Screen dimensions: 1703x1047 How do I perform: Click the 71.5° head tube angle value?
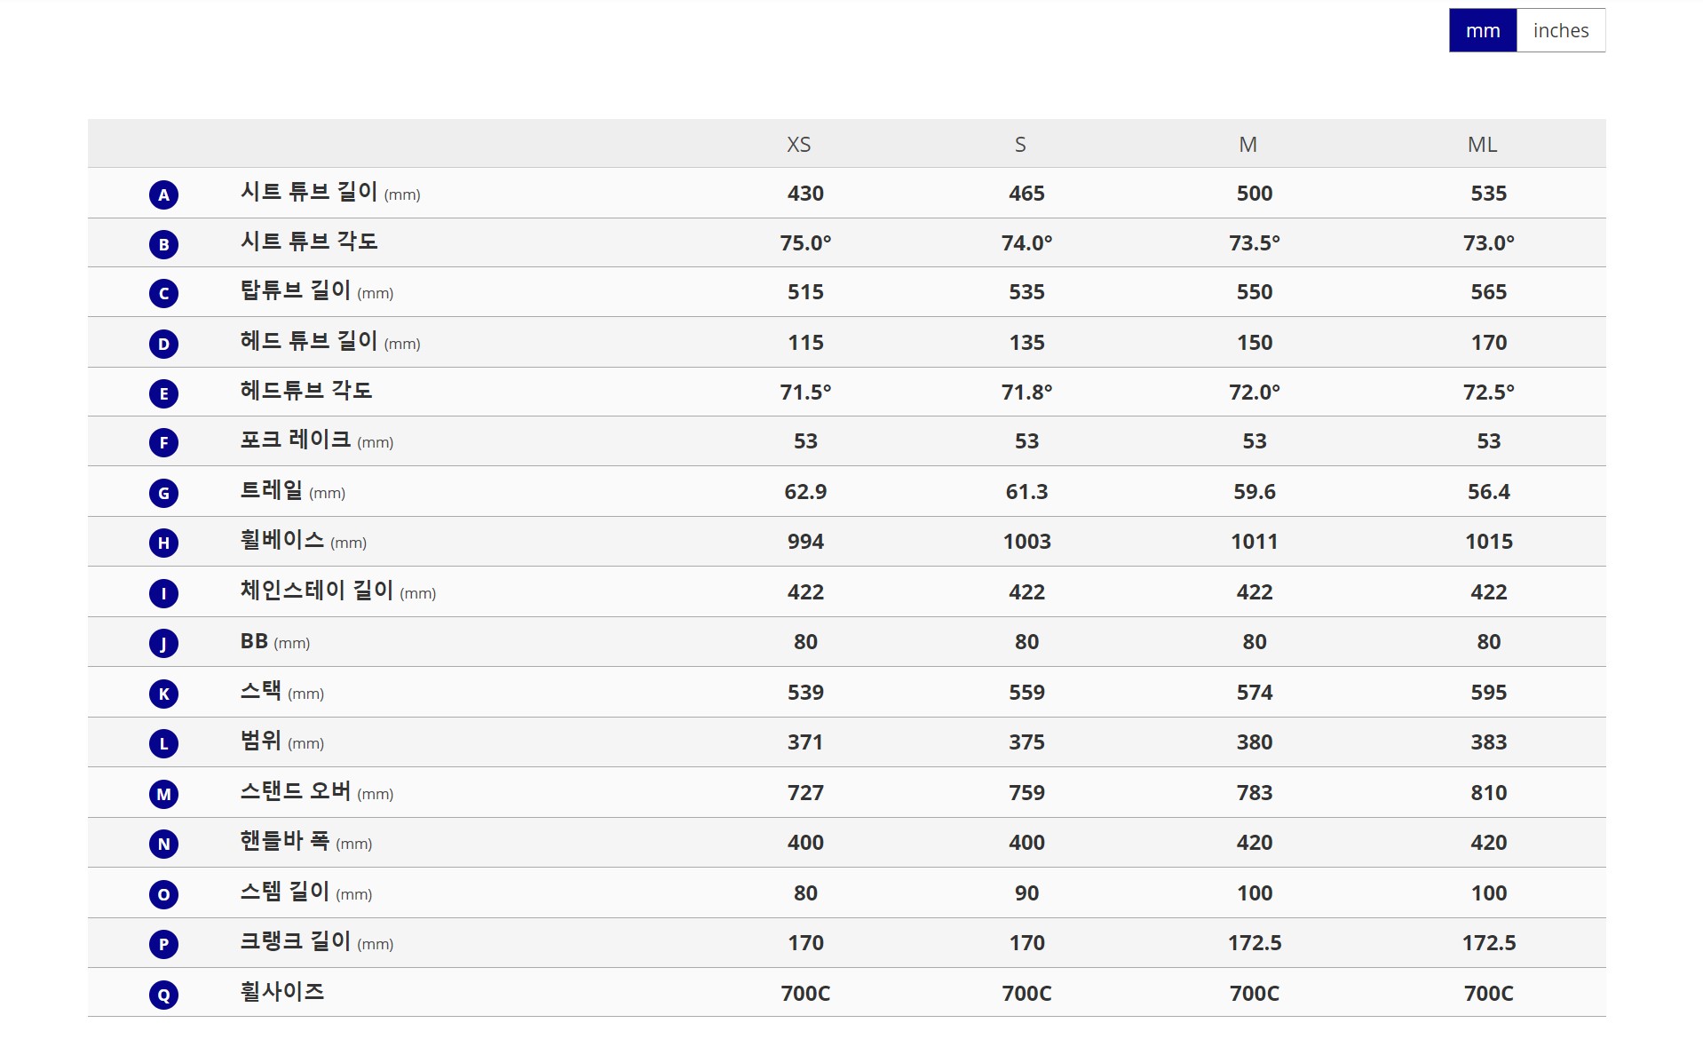coord(805,392)
